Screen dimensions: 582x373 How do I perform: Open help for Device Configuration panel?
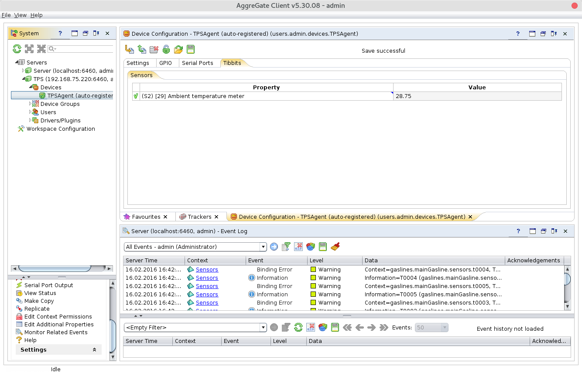click(x=518, y=34)
